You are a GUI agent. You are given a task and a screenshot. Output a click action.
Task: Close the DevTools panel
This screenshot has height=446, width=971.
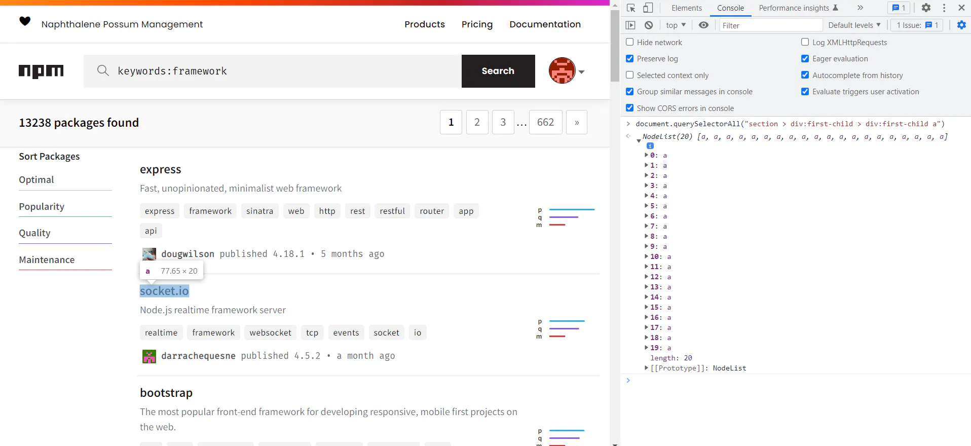tap(961, 8)
